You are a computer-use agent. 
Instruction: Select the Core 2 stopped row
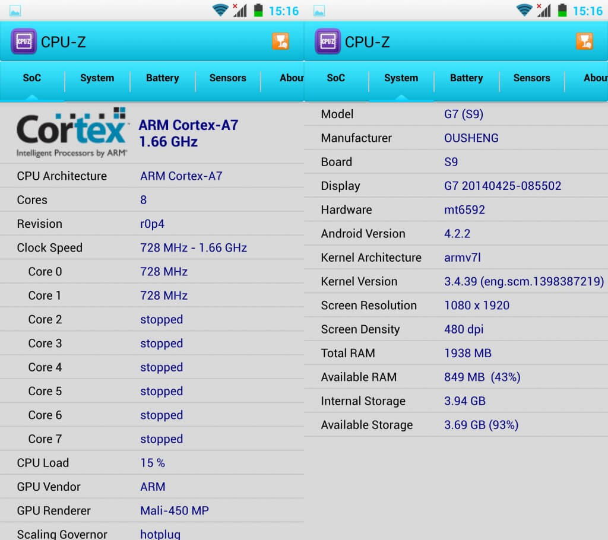pos(152,319)
